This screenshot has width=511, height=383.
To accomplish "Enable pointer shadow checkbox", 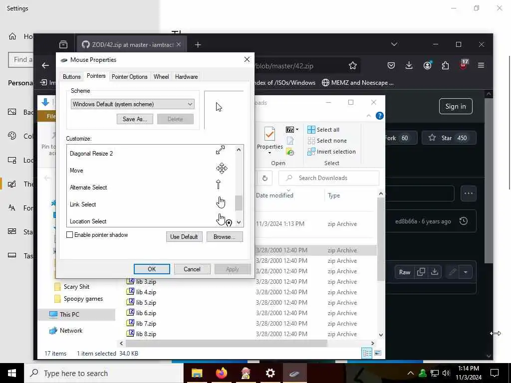I will (x=69, y=235).
